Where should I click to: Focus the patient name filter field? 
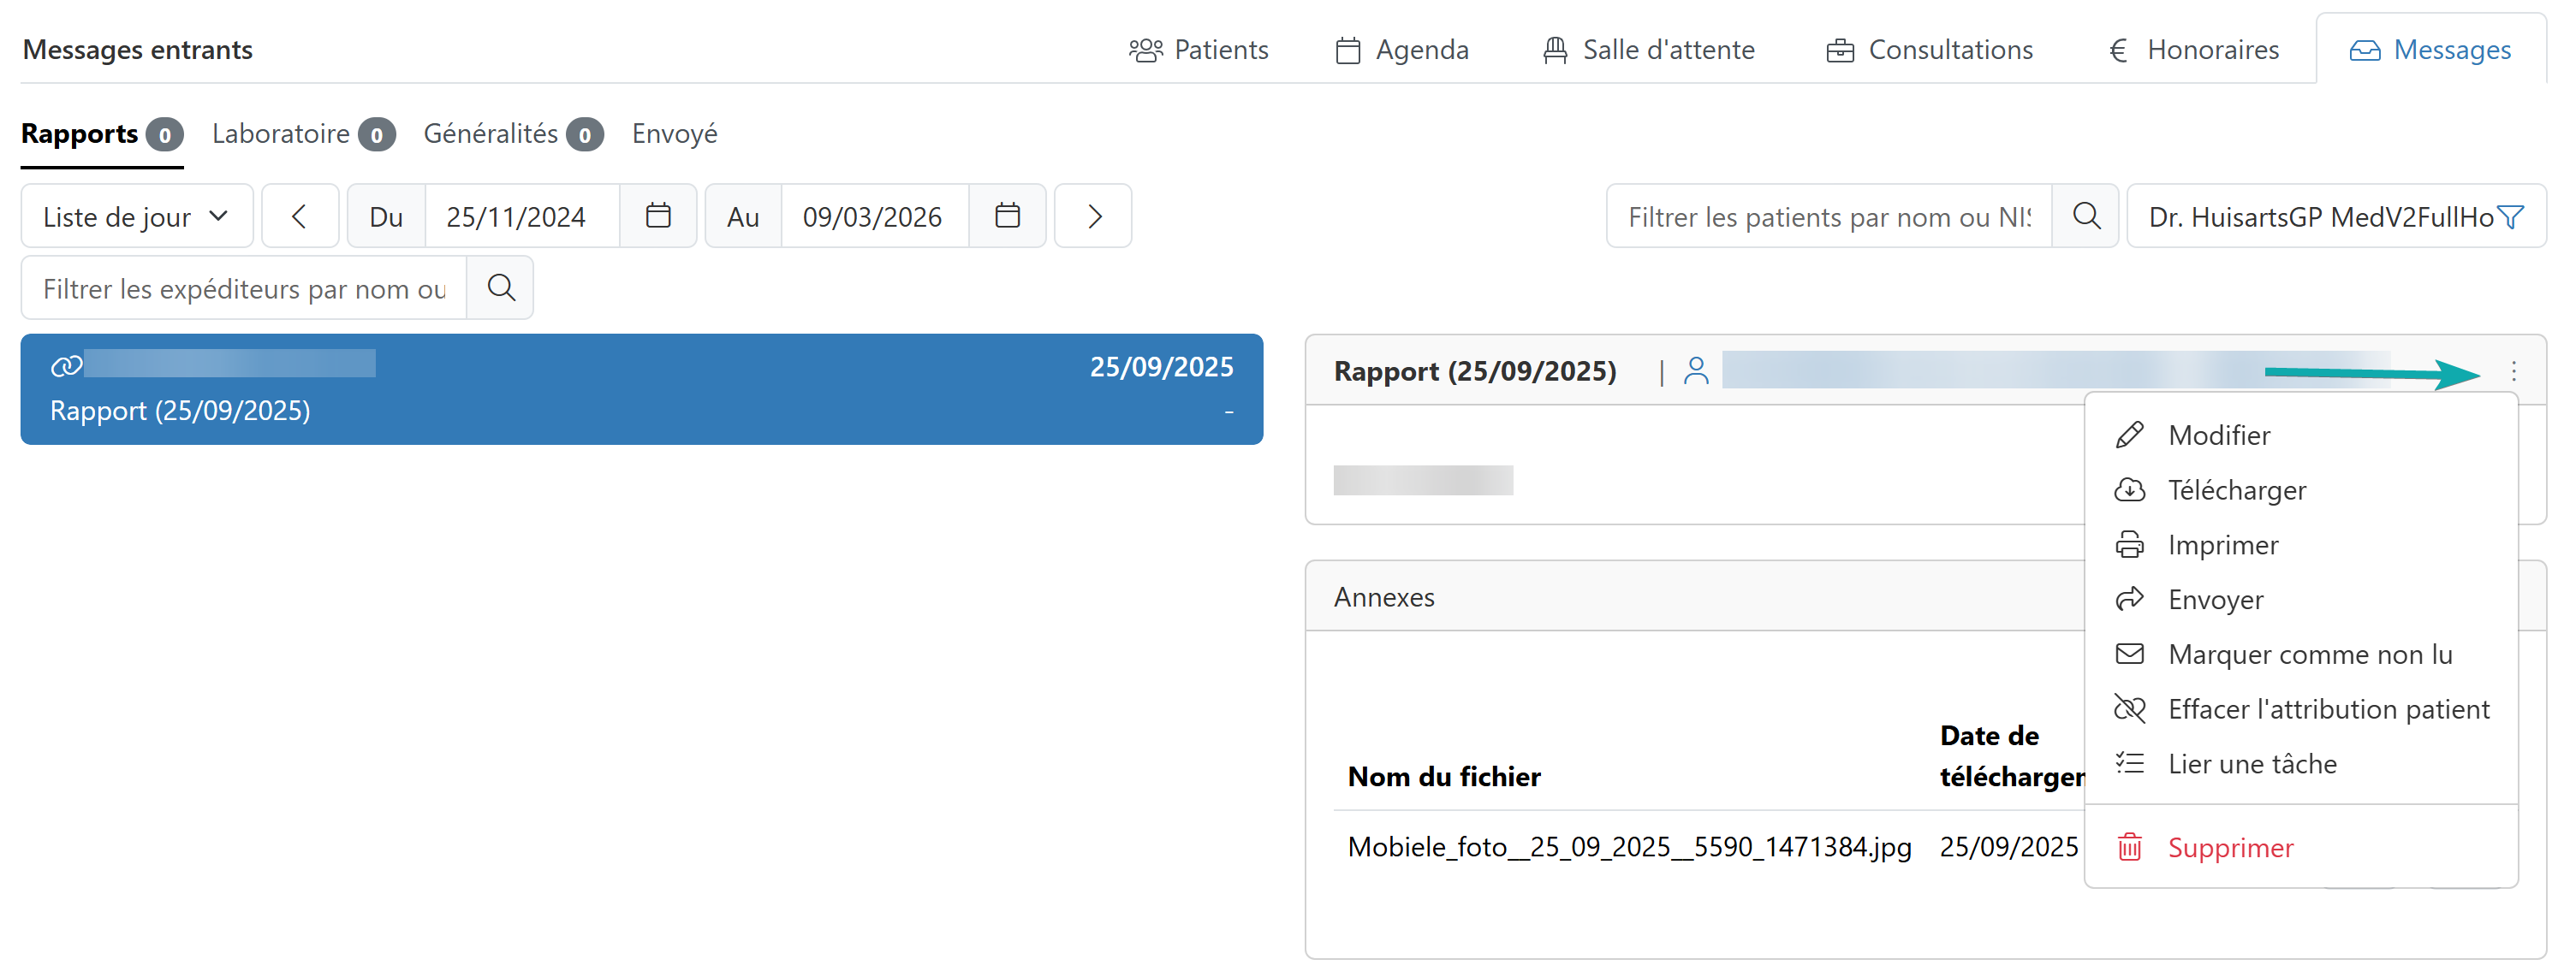[x=1828, y=216]
